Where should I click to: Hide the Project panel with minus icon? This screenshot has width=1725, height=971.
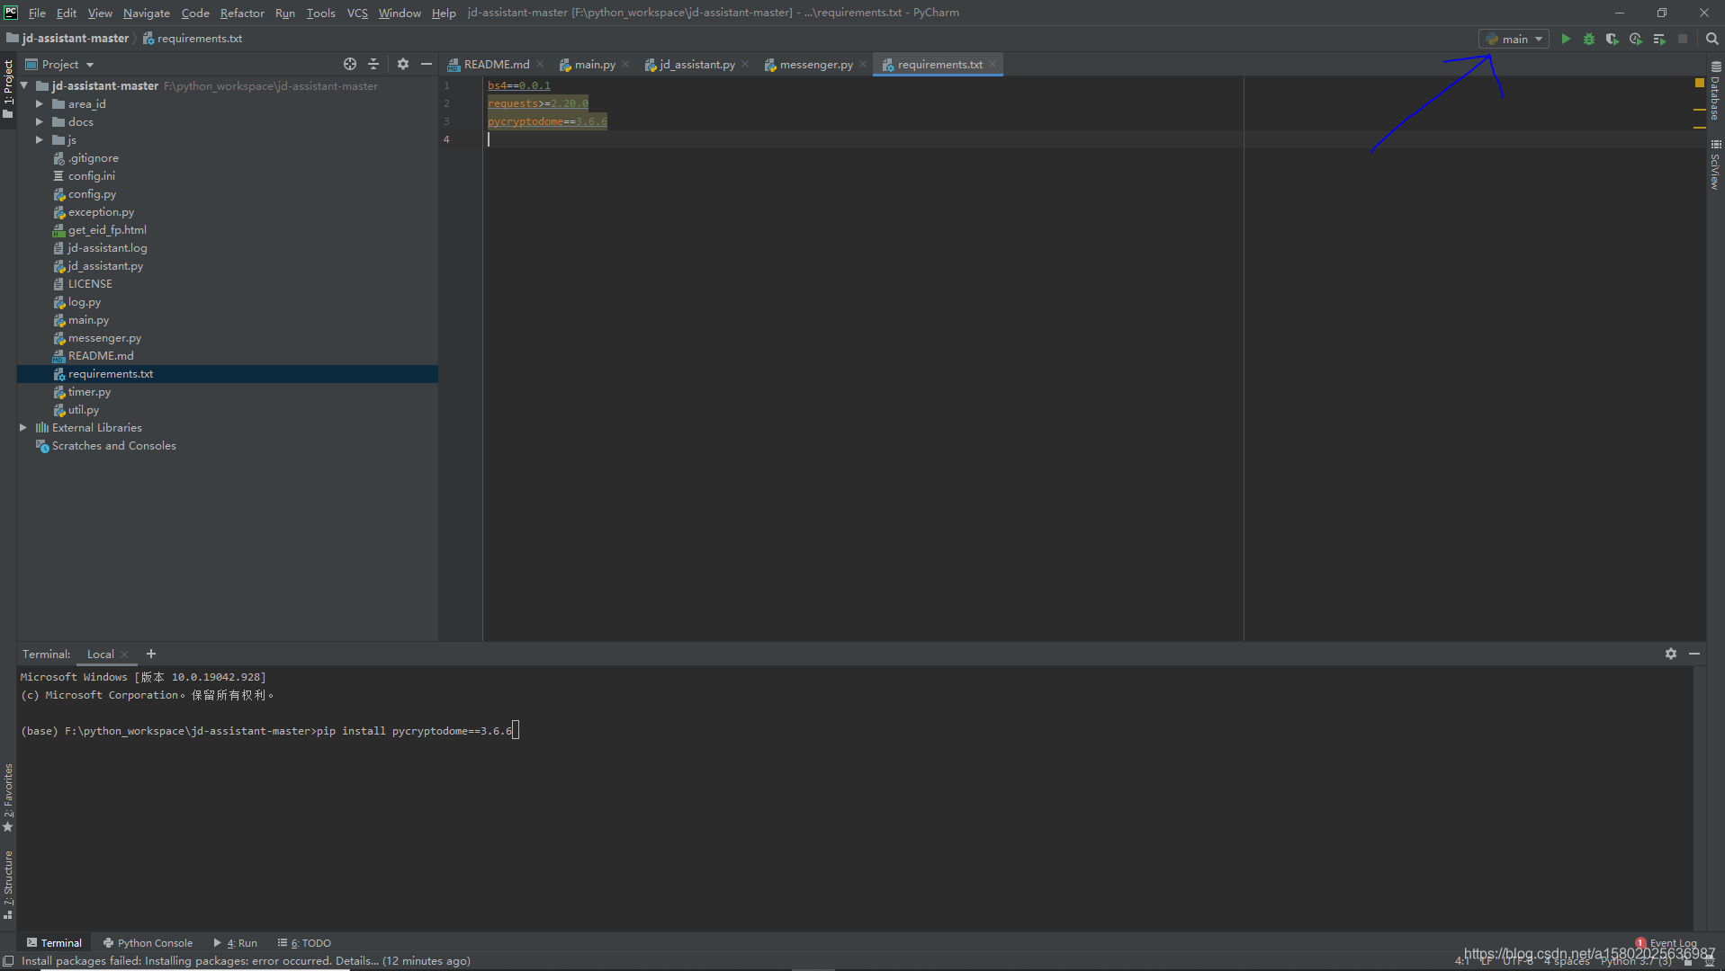coord(427,64)
